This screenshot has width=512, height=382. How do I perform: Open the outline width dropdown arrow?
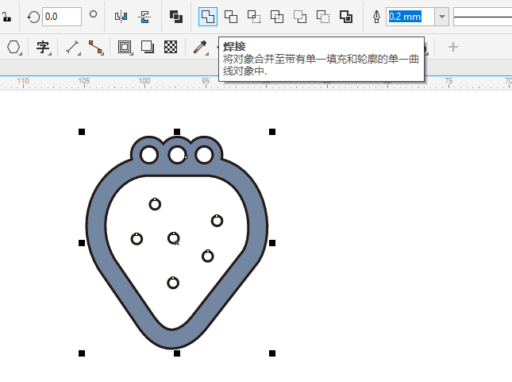(442, 17)
